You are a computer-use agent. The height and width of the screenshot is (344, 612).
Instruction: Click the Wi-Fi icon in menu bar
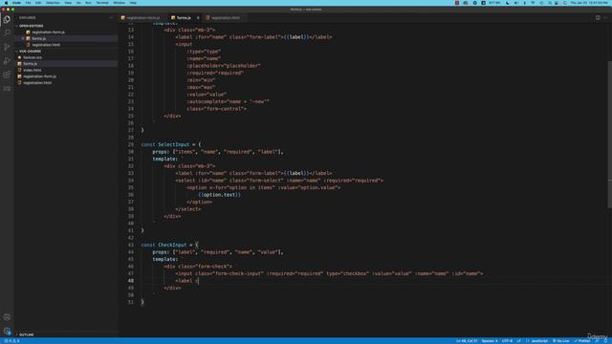tap(533, 3)
